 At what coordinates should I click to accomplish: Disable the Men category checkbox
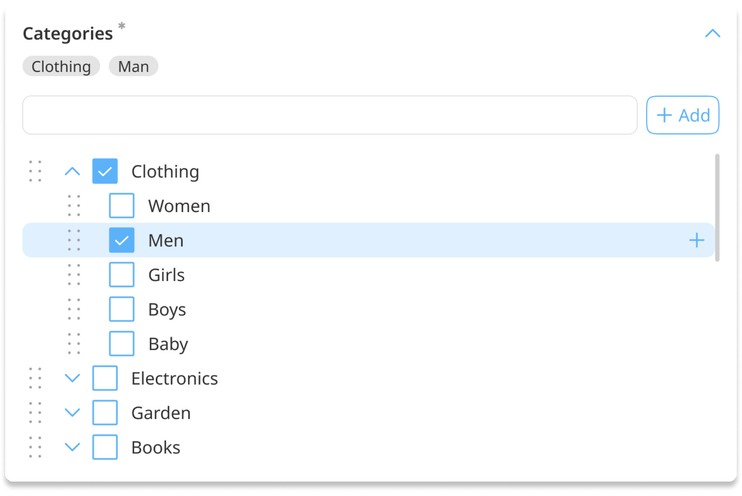coord(121,240)
